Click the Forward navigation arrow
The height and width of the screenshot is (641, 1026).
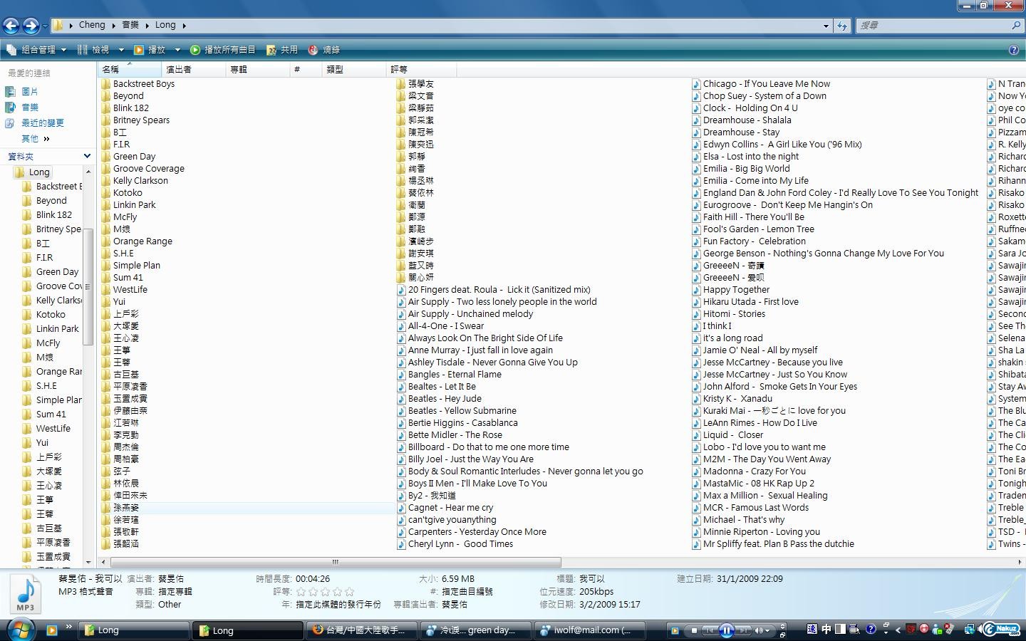(x=31, y=26)
